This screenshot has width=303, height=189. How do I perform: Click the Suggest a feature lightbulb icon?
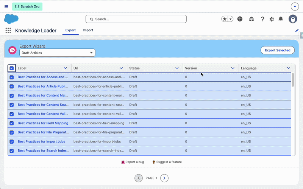coord(154,162)
